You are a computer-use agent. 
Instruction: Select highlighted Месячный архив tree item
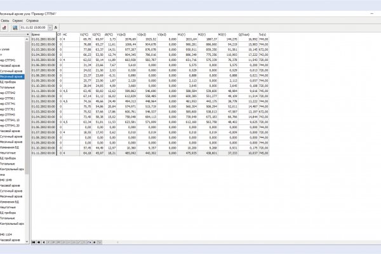pyautogui.click(x=13, y=76)
